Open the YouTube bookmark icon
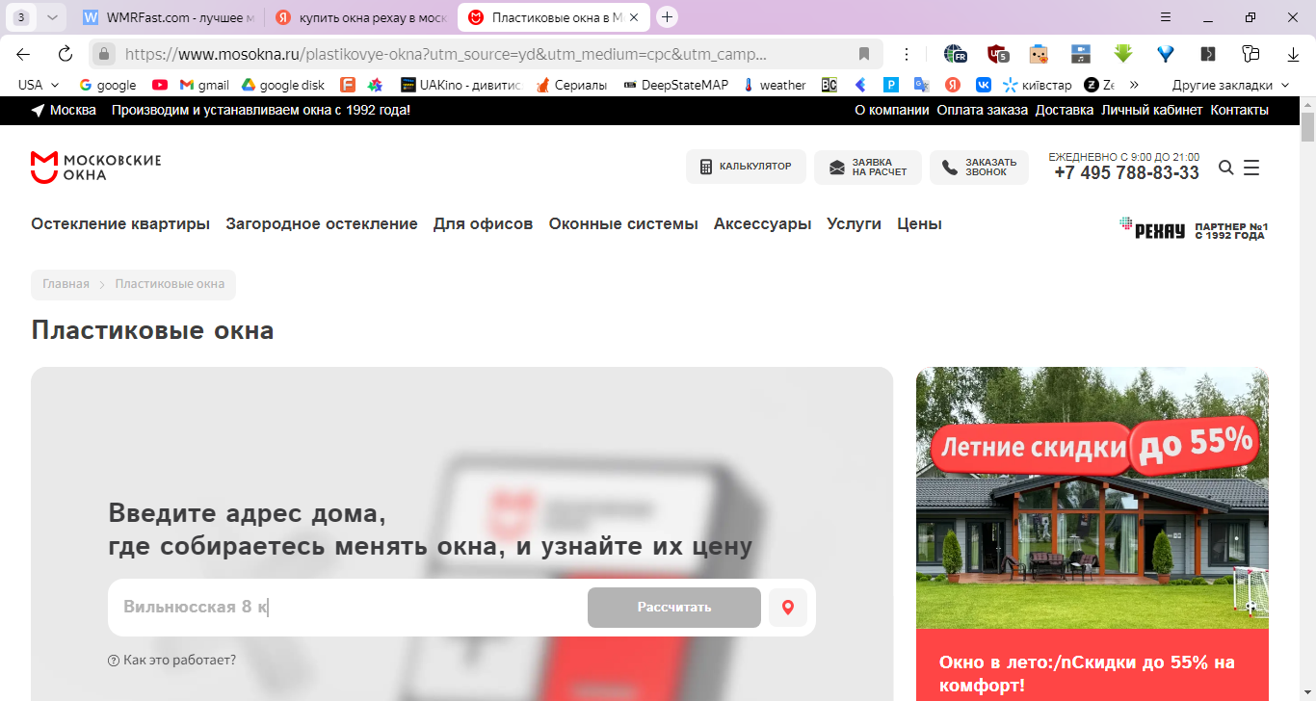Screen dimensions: 1316x701 [x=160, y=85]
